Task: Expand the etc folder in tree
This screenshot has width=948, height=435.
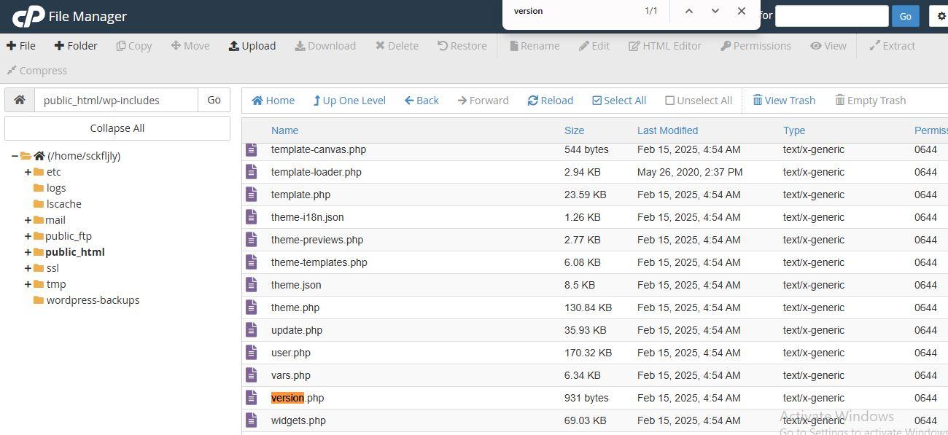Action: (28, 172)
